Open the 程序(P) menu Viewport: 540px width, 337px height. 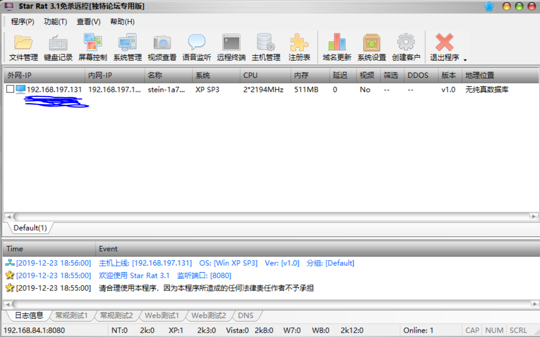click(22, 21)
